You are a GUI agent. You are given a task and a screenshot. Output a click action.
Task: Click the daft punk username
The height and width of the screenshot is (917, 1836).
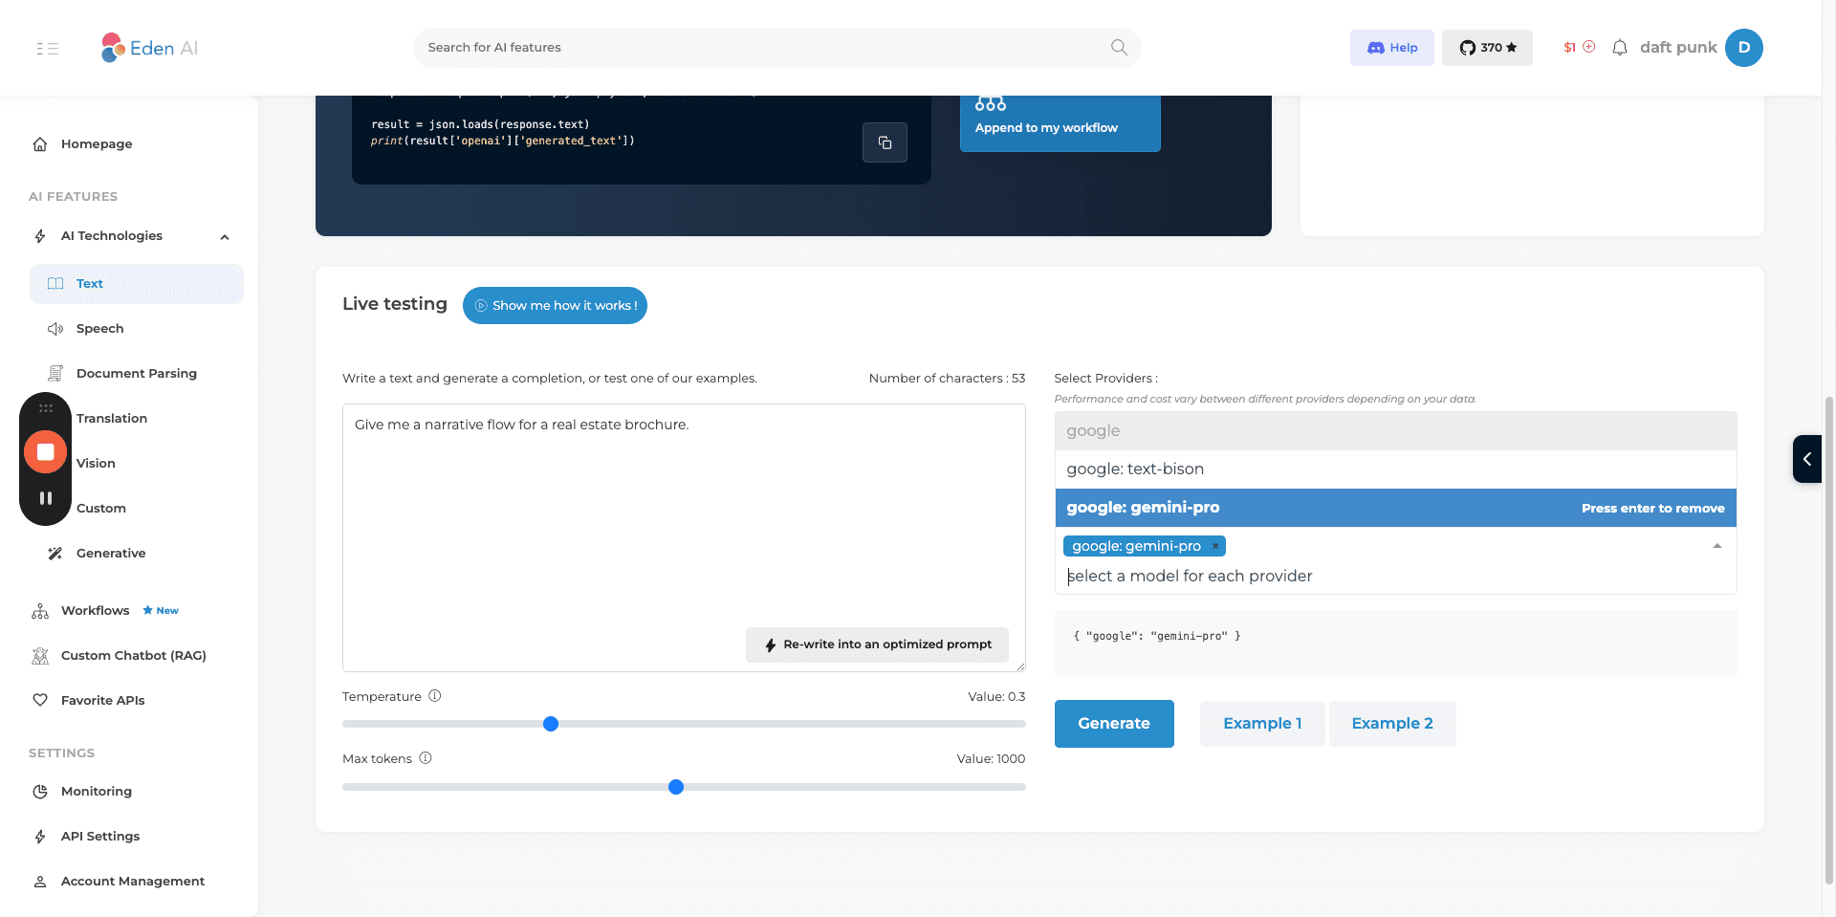pos(1678,48)
